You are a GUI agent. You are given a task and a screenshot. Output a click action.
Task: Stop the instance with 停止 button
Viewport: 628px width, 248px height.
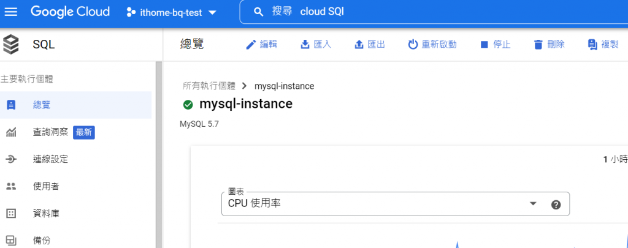(x=494, y=45)
